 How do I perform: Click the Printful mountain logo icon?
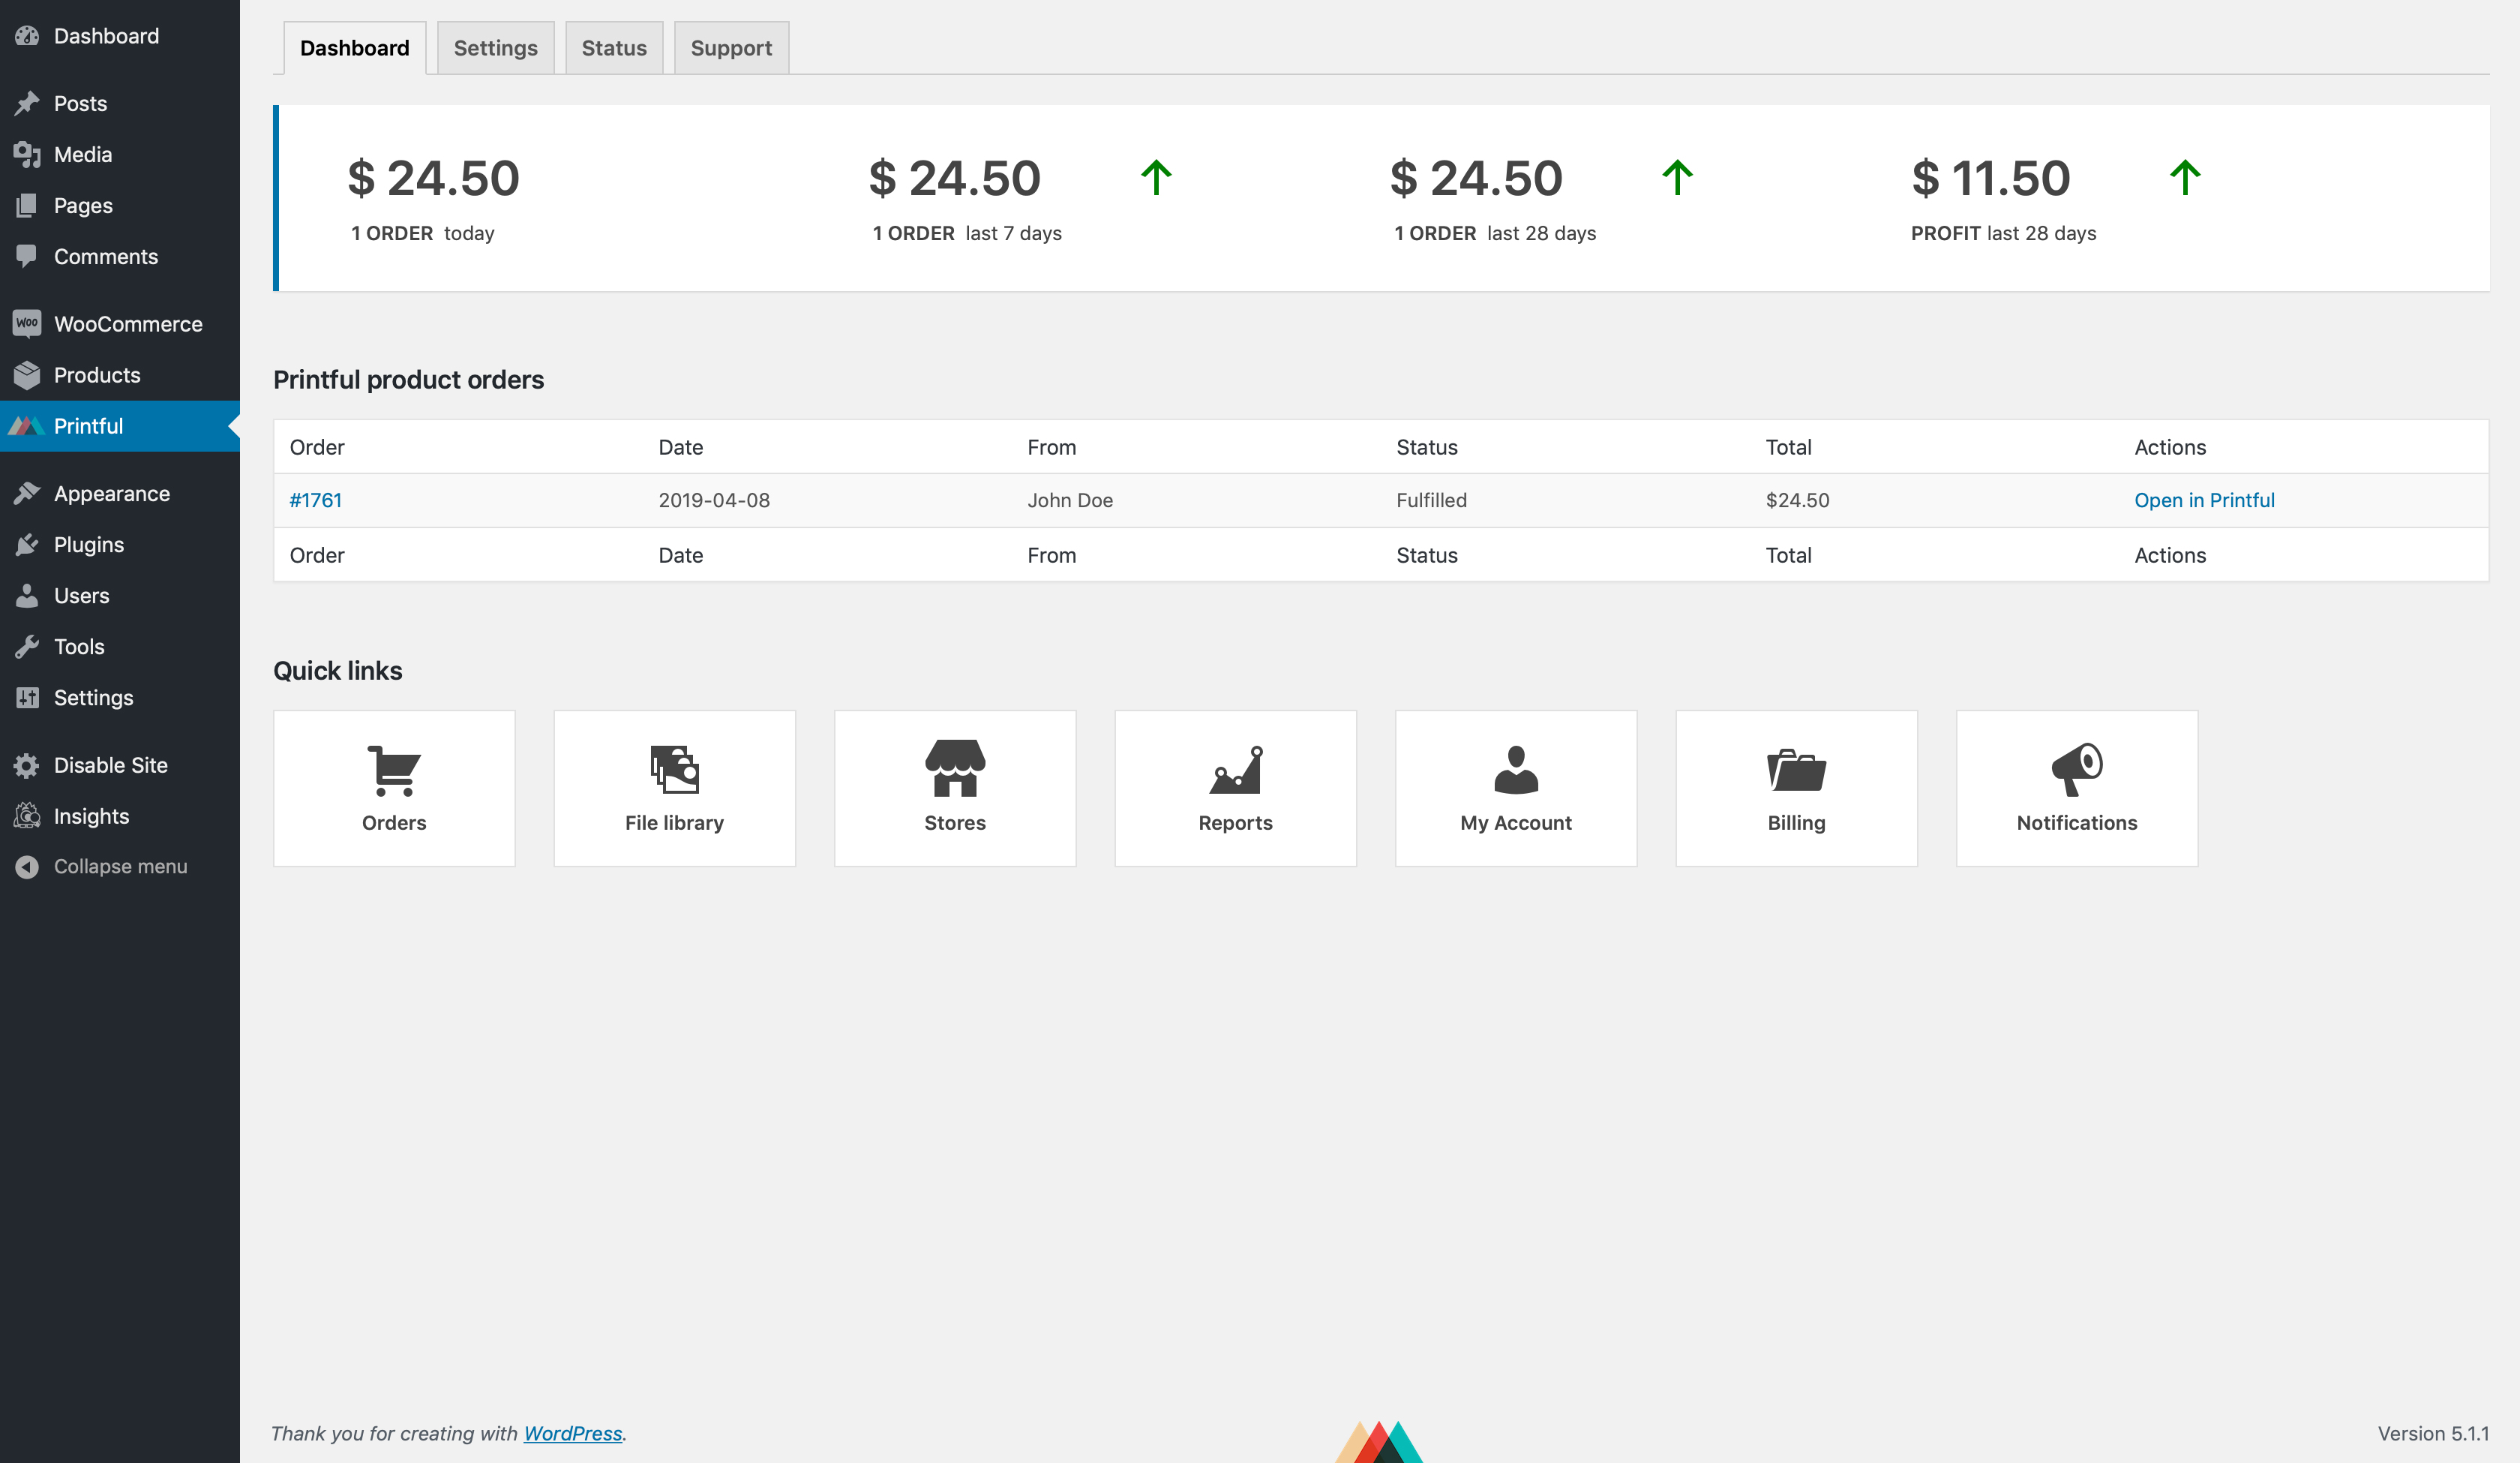coord(26,426)
